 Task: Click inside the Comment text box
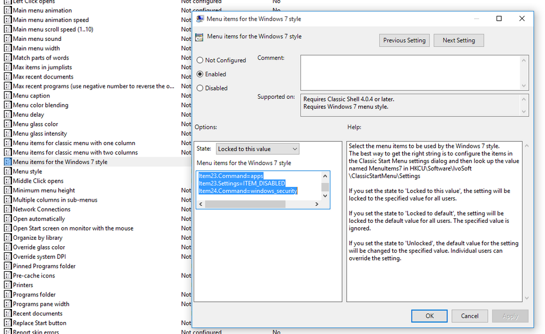coord(410,72)
